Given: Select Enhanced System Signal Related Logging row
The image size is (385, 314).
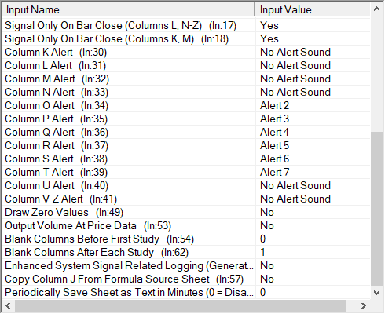Looking at the screenshot, I should pyautogui.click(x=186, y=266).
